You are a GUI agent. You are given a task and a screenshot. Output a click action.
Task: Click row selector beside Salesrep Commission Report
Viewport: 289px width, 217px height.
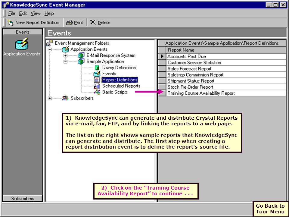point(162,75)
